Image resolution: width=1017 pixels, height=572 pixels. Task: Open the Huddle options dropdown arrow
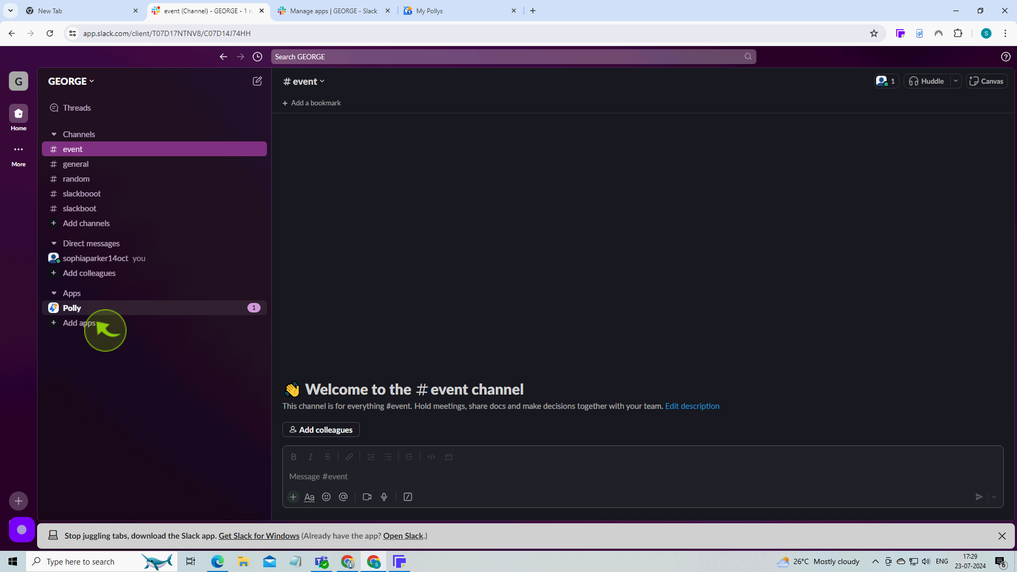[956, 81]
